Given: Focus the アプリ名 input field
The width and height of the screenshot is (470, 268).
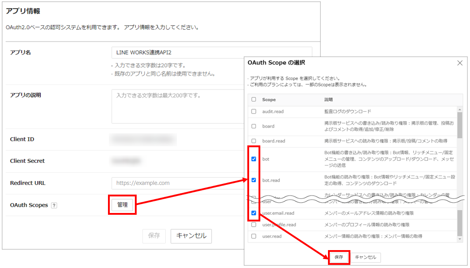Looking at the screenshot, I should [211, 52].
